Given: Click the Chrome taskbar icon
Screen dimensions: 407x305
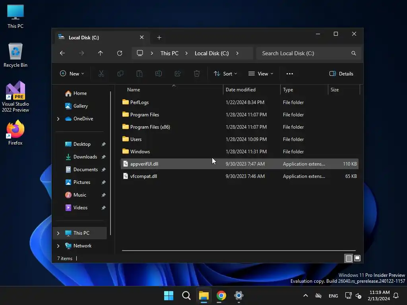Looking at the screenshot, I should 221,295.
